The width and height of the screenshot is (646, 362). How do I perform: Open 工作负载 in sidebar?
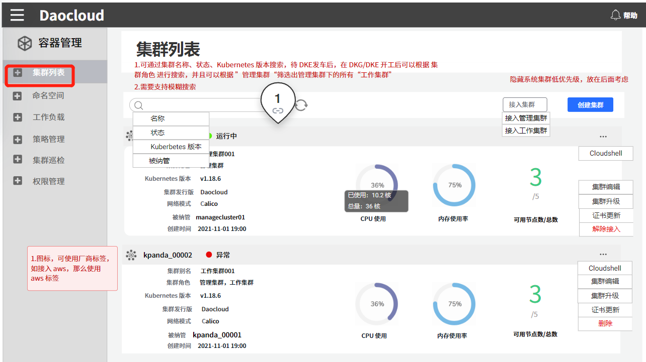[48, 117]
